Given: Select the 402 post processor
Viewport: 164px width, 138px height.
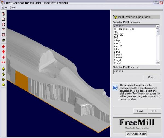Looking at the screenshot, I should pos(134,32).
